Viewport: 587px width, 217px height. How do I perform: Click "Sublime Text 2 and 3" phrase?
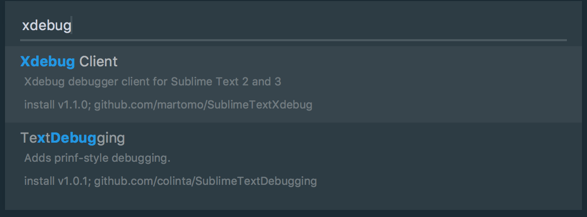[226, 81]
